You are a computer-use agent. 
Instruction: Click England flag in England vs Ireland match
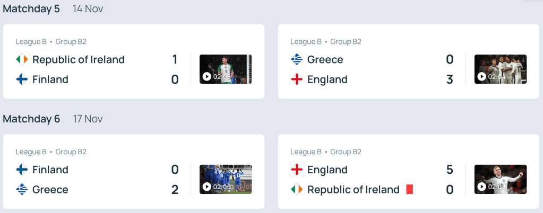coord(297,170)
